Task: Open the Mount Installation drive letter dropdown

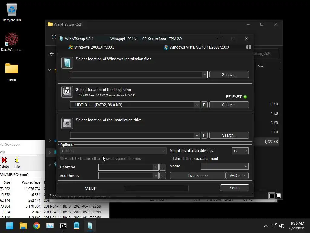Action: point(240,151)
